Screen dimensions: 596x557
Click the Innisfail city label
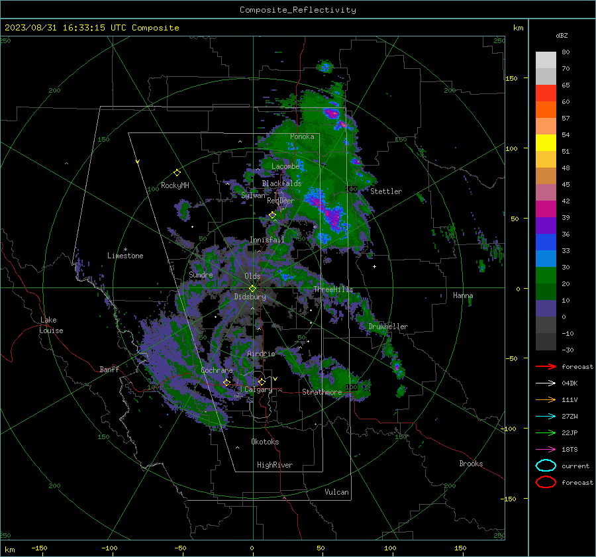[x=267, y=240]
